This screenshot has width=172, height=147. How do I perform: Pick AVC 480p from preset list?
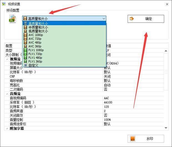(x=36, y=43)
